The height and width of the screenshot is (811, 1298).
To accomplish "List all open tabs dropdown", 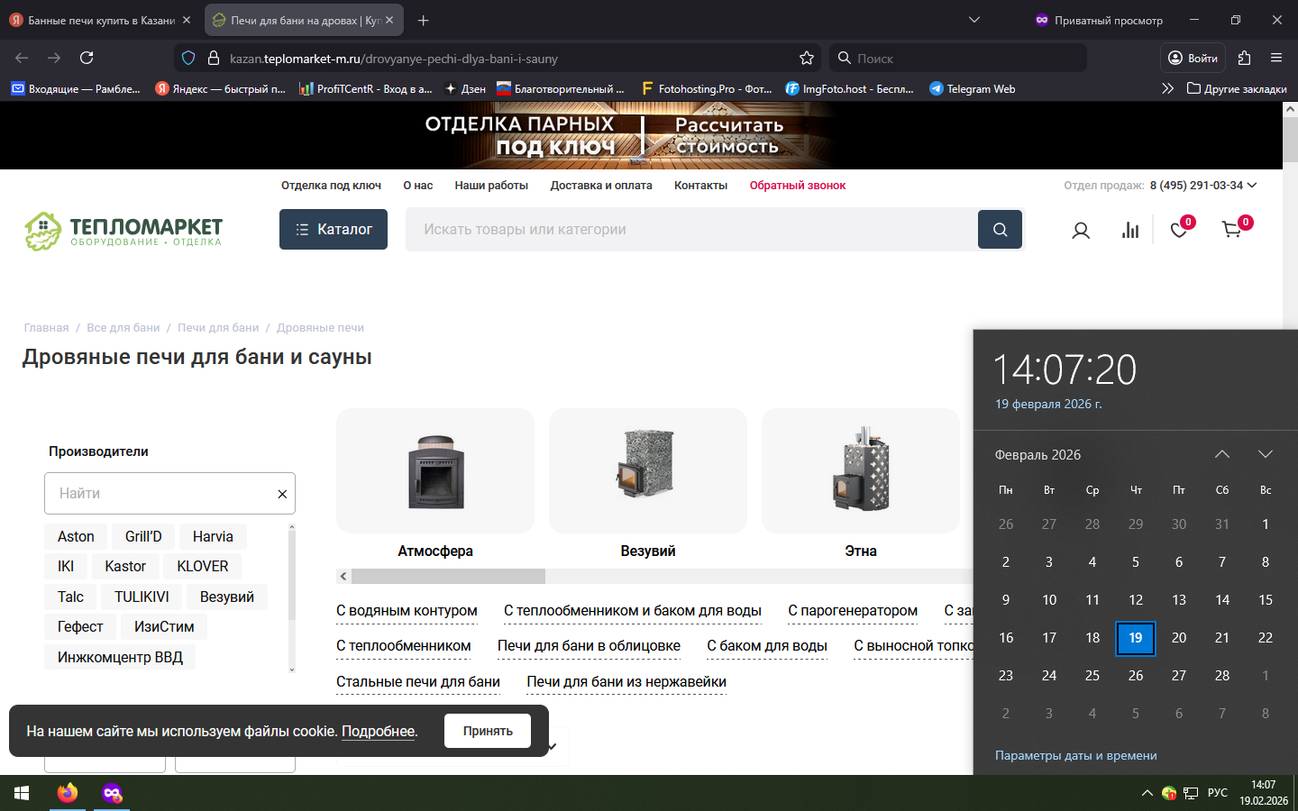I will (974, 20).
